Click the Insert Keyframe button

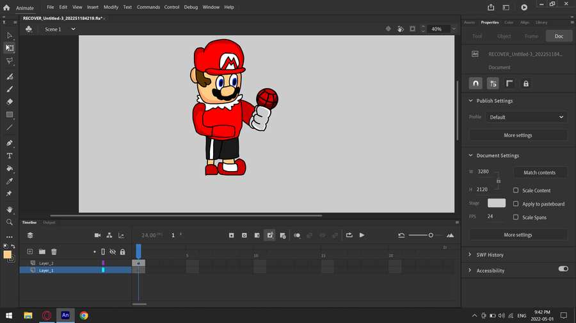(232, 235)
